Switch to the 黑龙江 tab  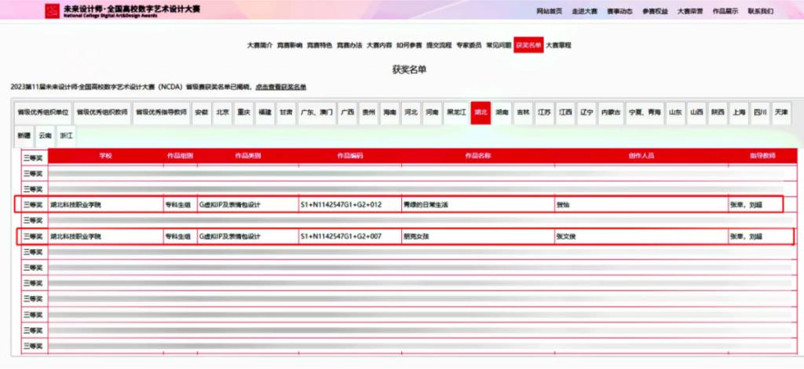[x=456, y=112]
